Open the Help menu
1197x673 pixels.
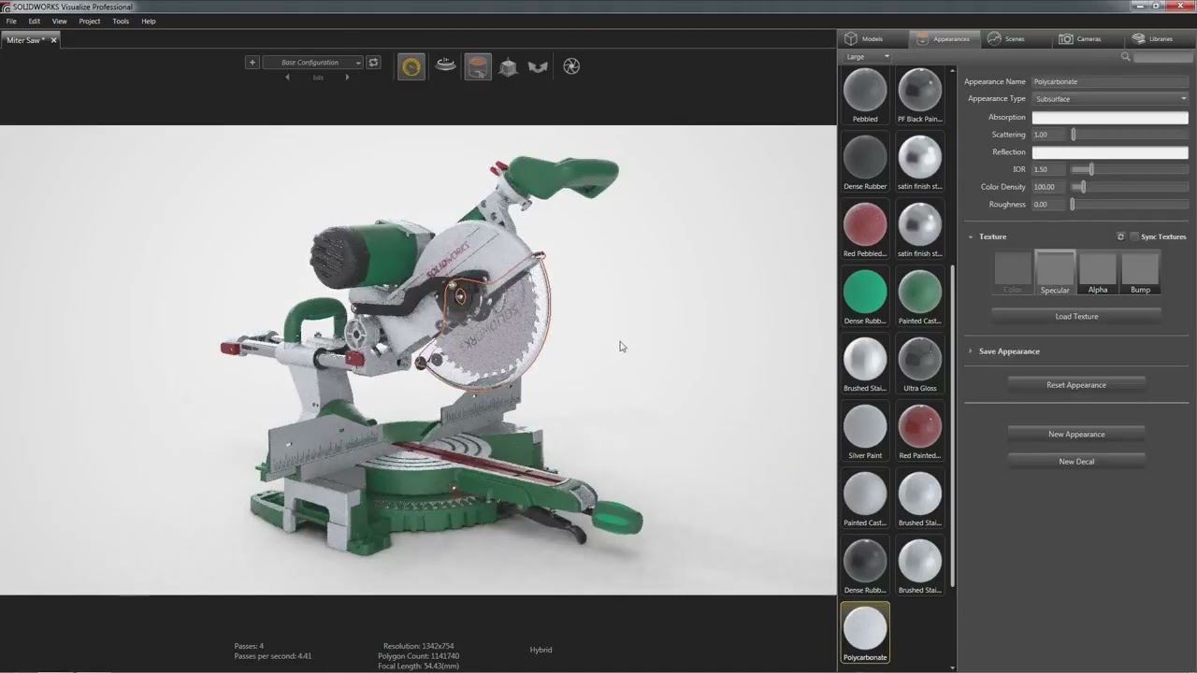[x=149, y=21]
